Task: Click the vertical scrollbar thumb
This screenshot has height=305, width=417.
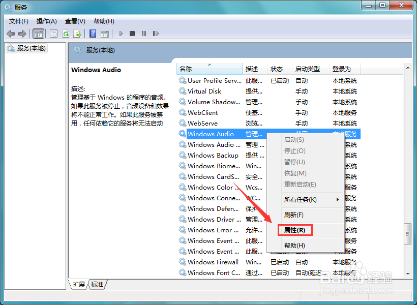Action: 407,234
